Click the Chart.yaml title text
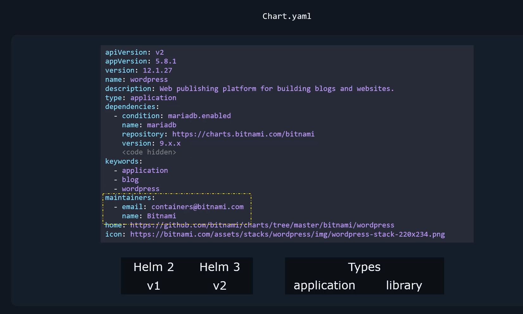523x314 pixels. [287, 16]
